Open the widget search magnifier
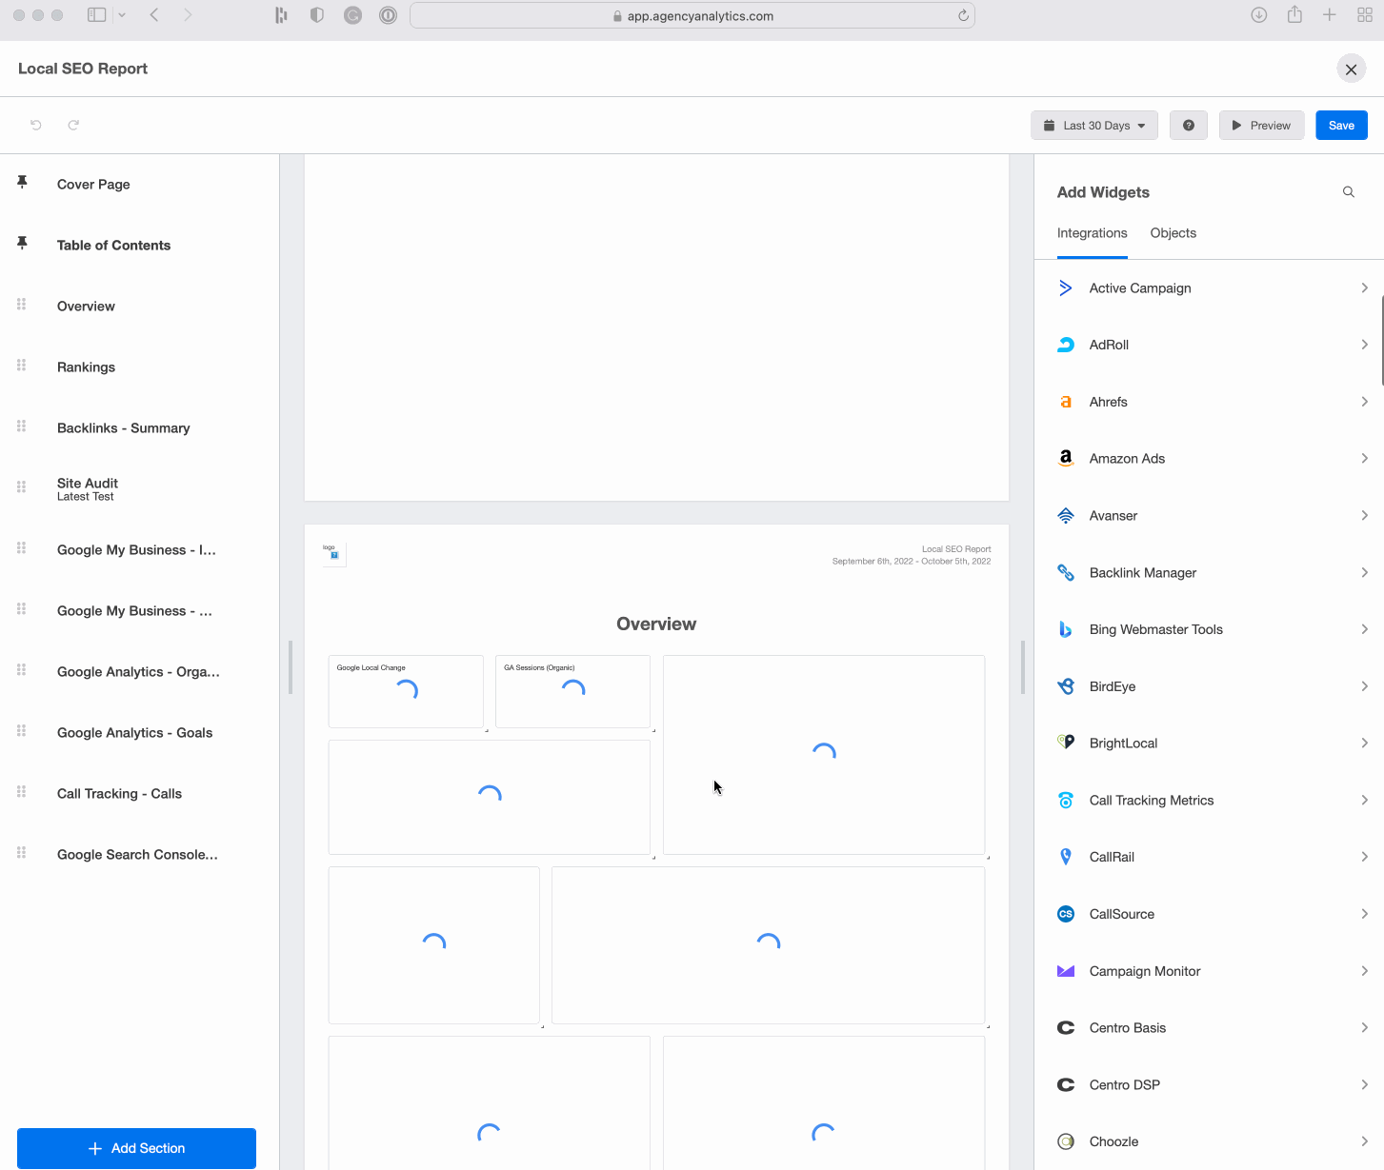The width and height of the screenshot is (1384, 1170). pyautogui.click(x=1348, y=191)
